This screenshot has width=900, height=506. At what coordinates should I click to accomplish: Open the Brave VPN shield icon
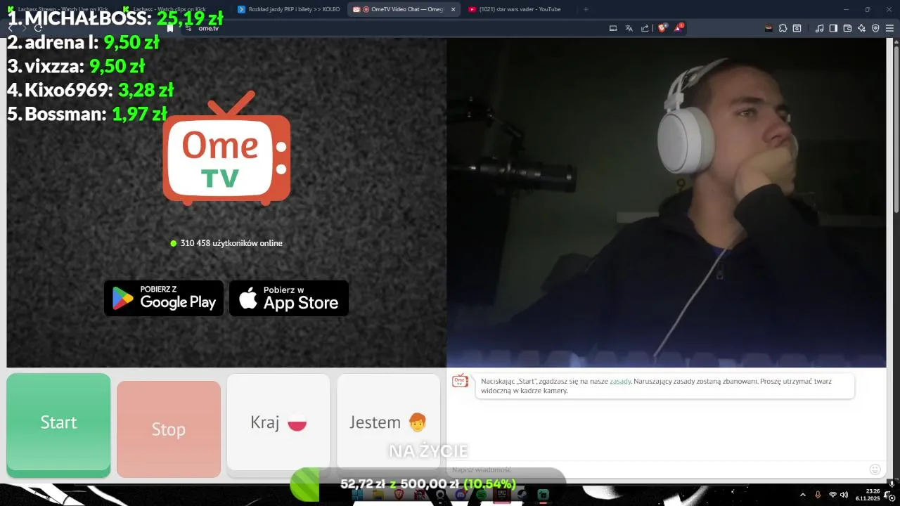pyautogui.click(x=875, y=28)
